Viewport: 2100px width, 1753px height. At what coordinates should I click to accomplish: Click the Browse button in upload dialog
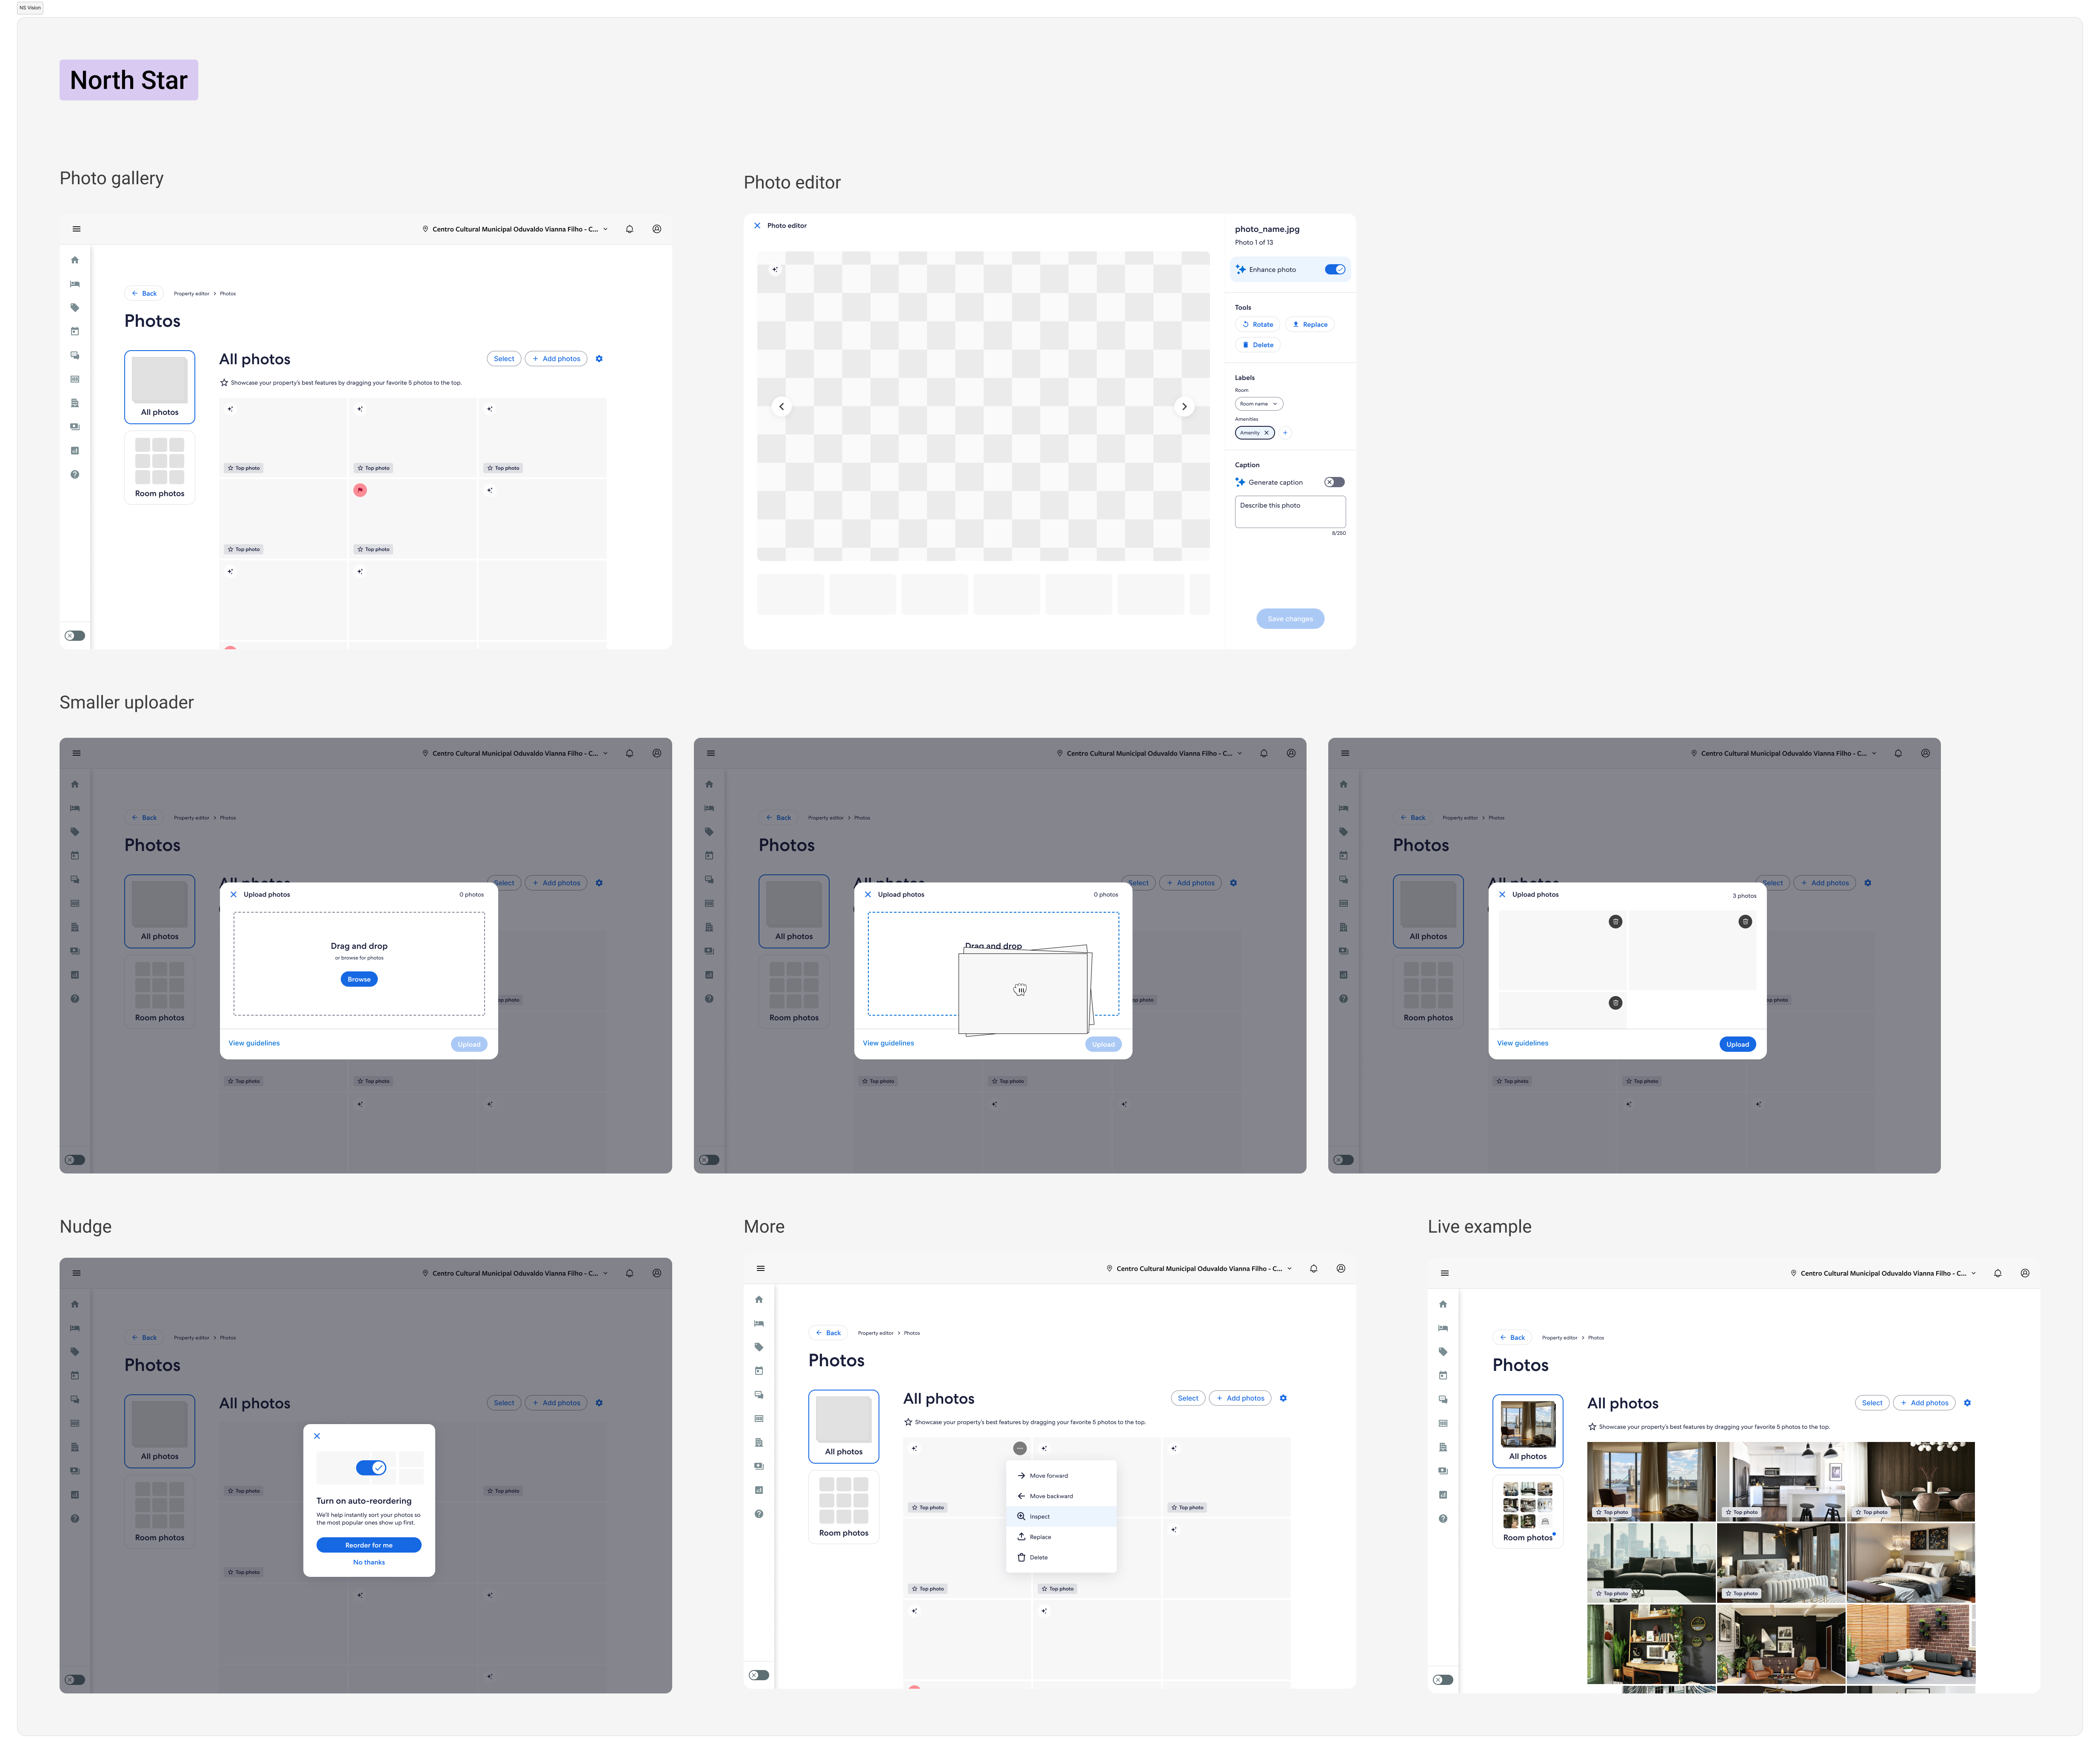[x=359, y=980]
